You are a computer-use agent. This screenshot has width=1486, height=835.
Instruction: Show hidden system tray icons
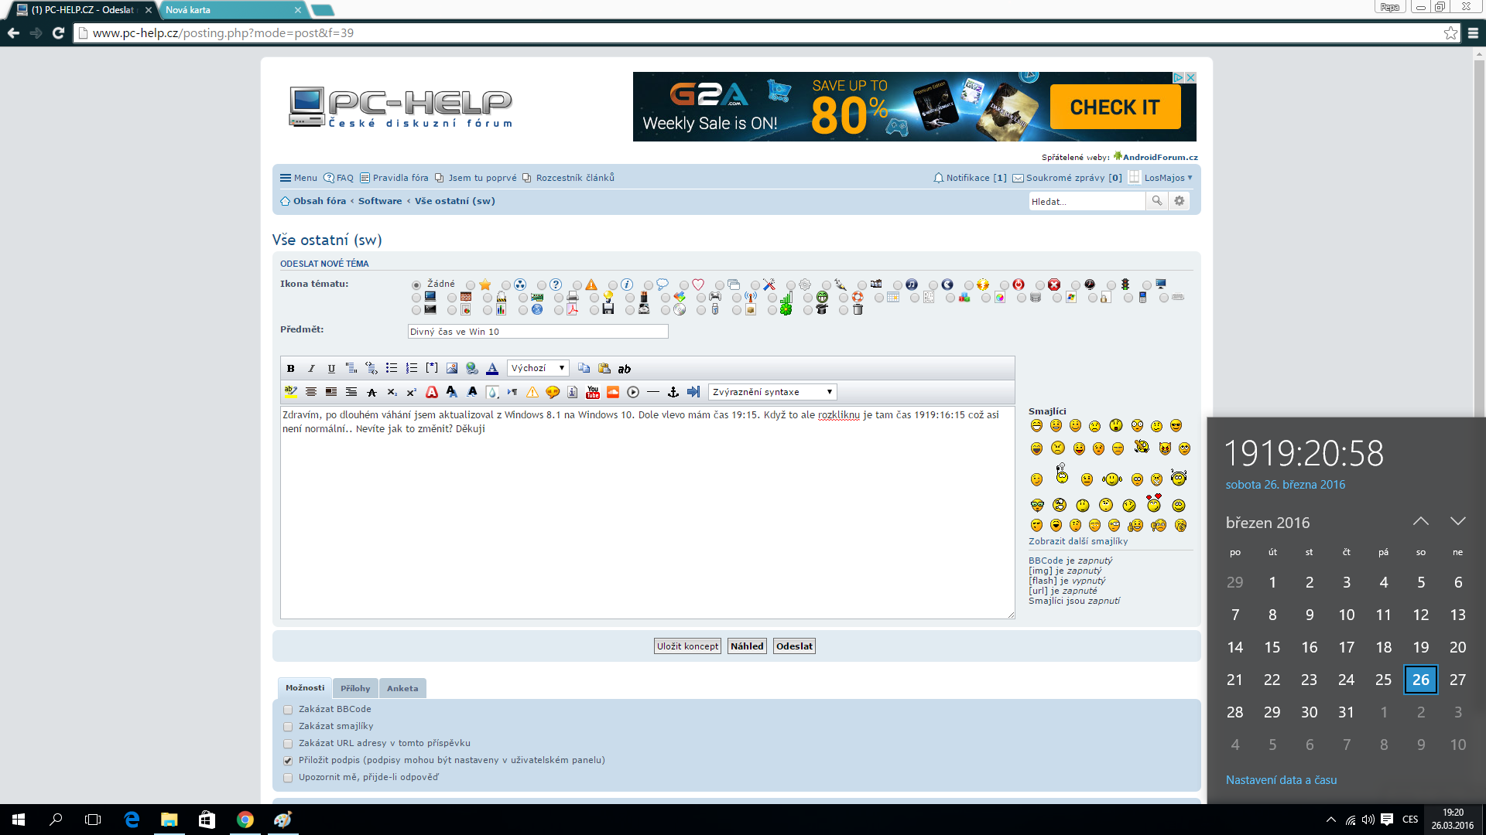pos(1330,820)
